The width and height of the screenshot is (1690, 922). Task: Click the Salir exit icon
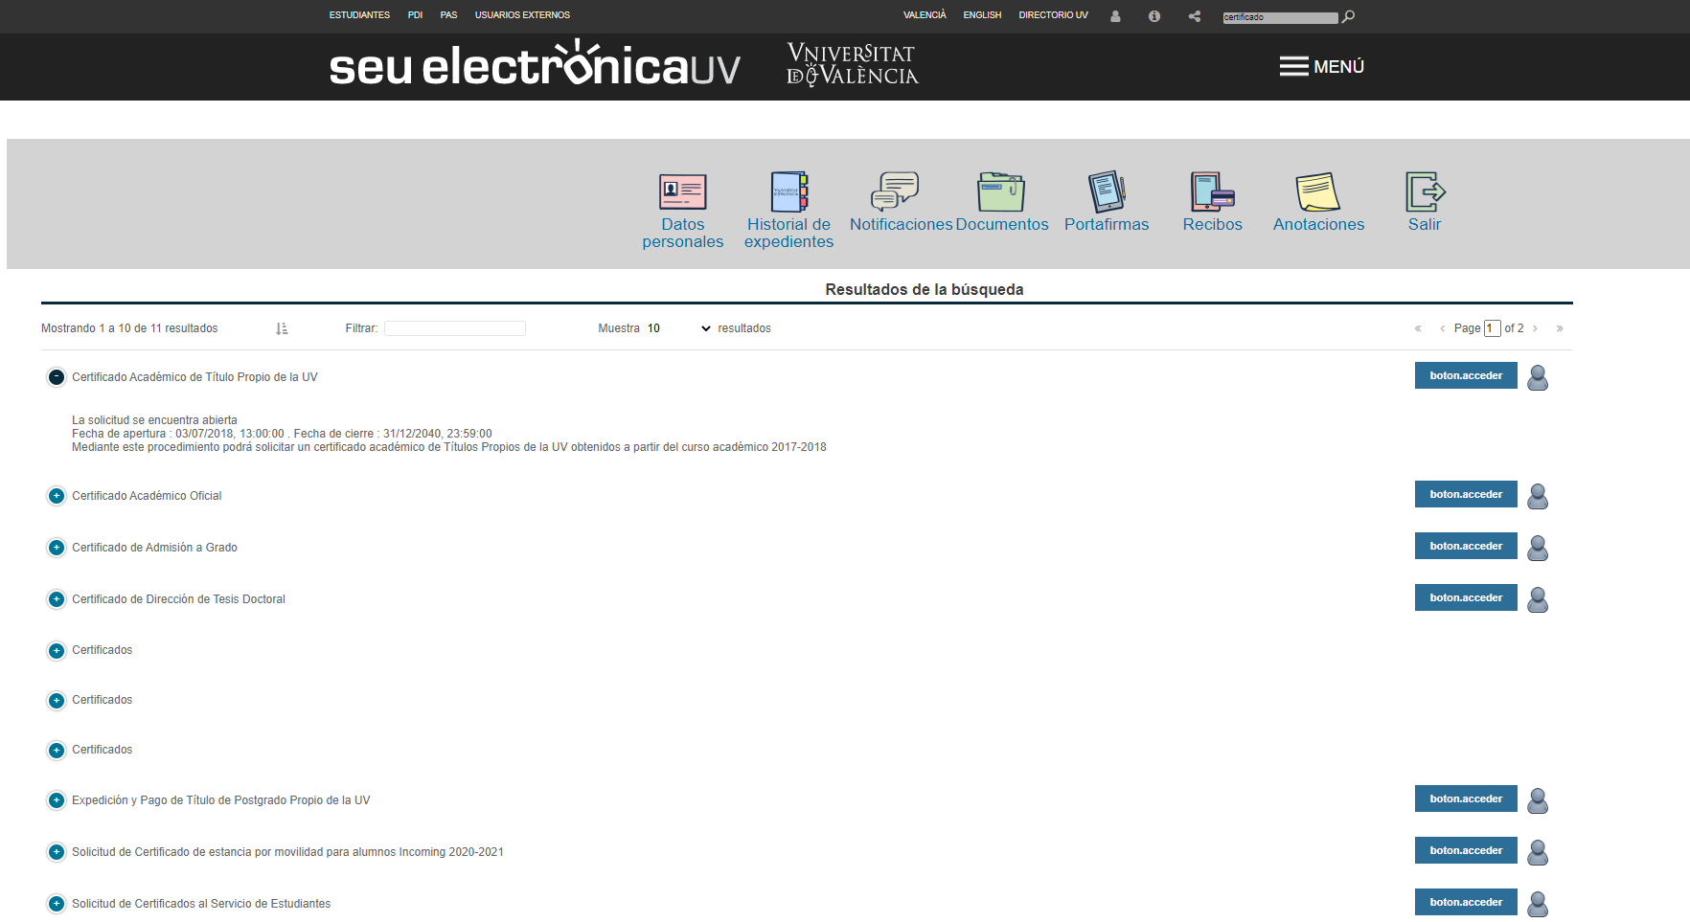point(1425,192)
